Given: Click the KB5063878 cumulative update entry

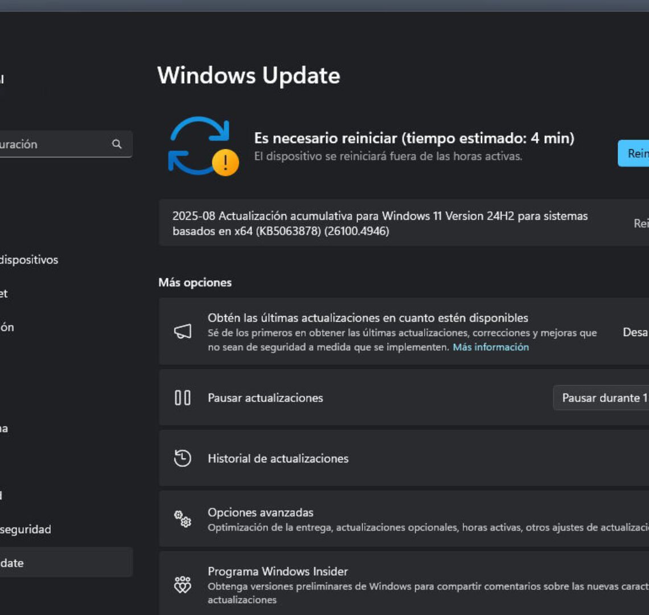Looking at the screenshot, I should (404, 223).
